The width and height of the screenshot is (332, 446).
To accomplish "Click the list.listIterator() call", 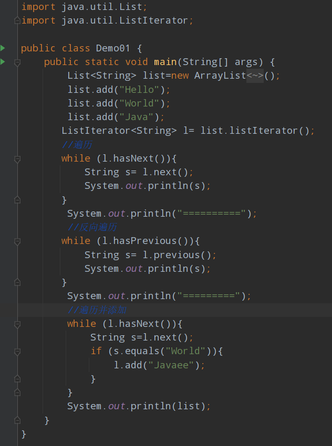I will pos(255,131).
